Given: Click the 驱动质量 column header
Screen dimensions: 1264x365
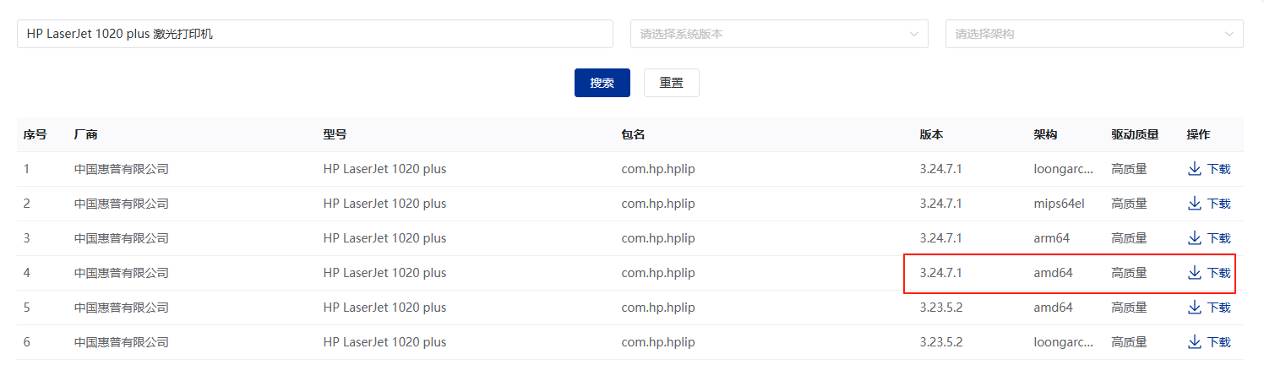Looking at the screenshot, I should tap(1135, 134).
